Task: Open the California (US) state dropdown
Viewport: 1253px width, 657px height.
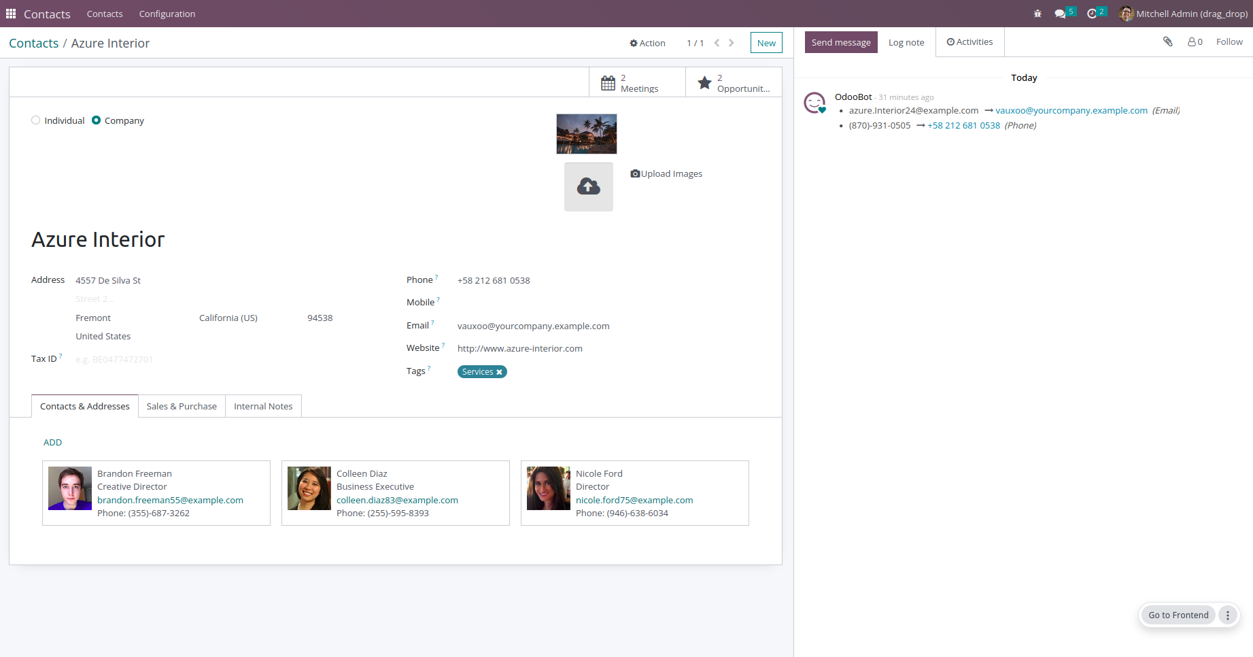Action: pos(247,318)
